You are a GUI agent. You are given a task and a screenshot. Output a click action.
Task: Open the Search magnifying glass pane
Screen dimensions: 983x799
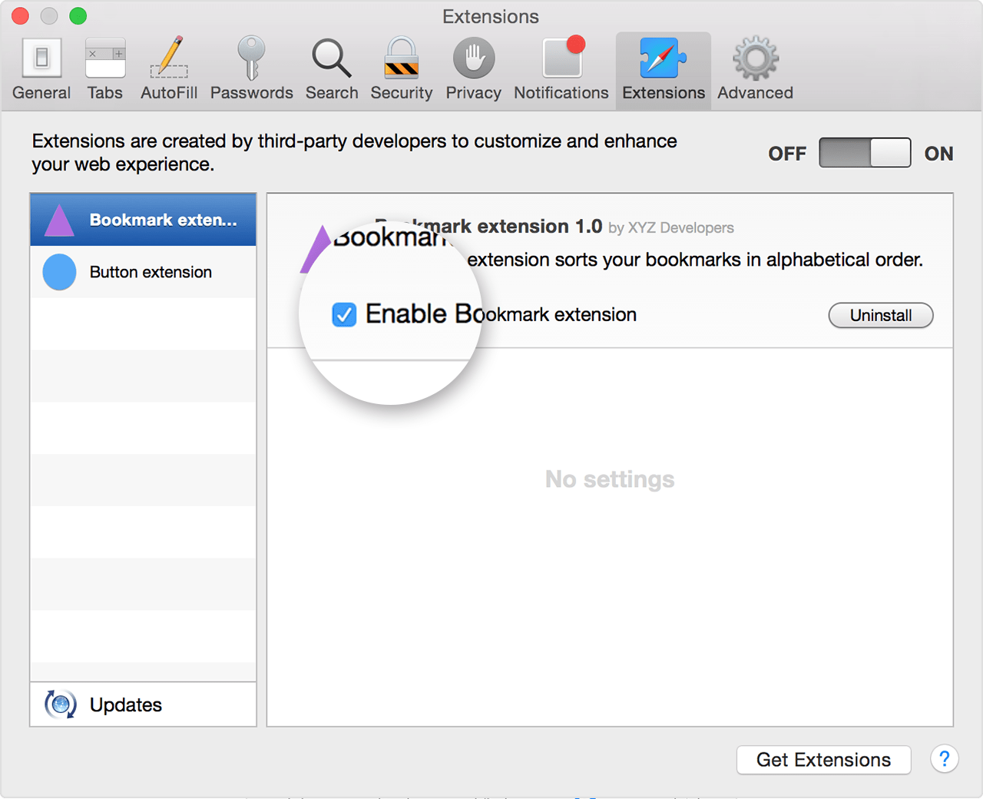[332, 70]
